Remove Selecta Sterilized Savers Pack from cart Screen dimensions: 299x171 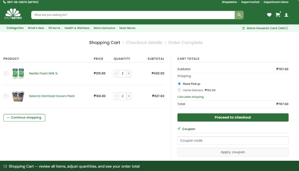6,96
